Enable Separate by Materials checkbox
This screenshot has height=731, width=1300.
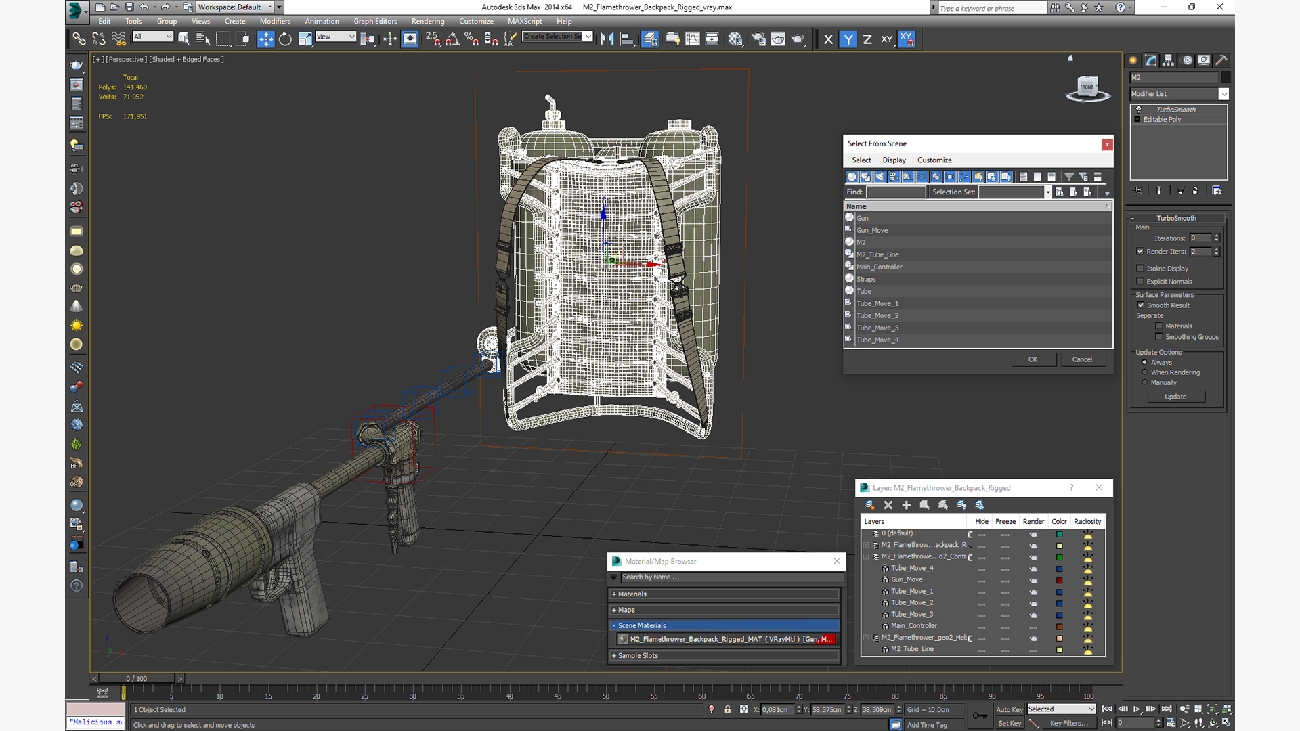1159,326
